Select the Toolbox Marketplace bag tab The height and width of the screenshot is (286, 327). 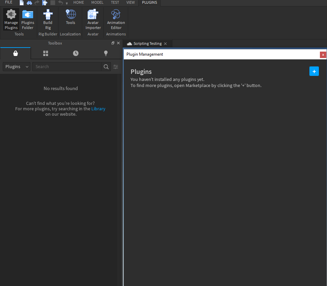[x=15, y=53]
